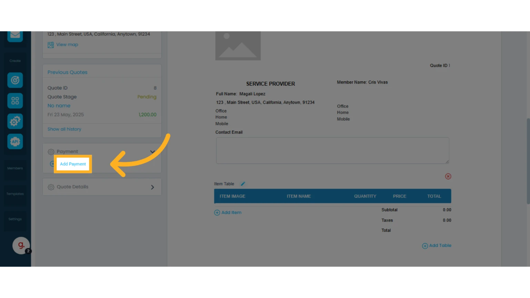Viewport: 530px width, 298px height.
Task: Open the Create sidebar menu
Action: [x=15, y=61]
